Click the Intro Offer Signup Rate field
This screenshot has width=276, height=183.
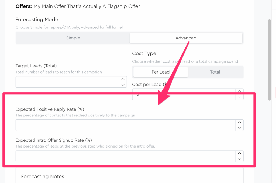point(126,156)
